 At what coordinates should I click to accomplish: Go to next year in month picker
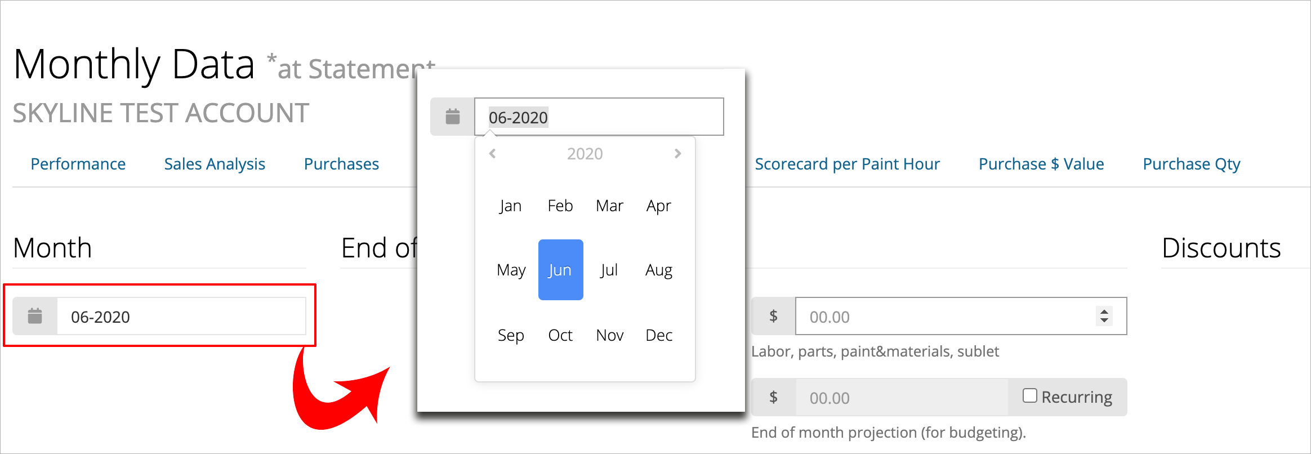pos(677,154)
